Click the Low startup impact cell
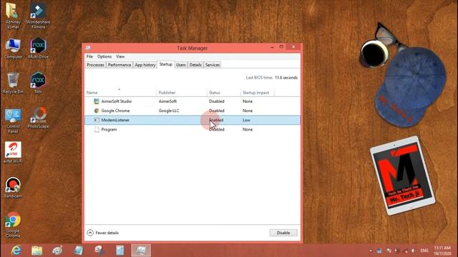This screenshot has width=458, height=257. [246, 120]
